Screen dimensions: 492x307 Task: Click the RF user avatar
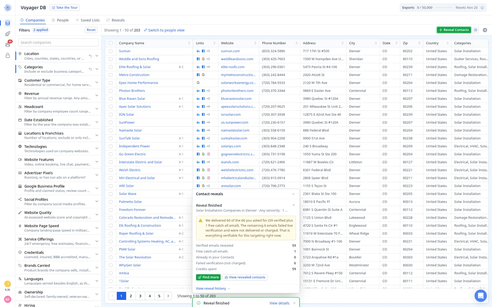8,300
